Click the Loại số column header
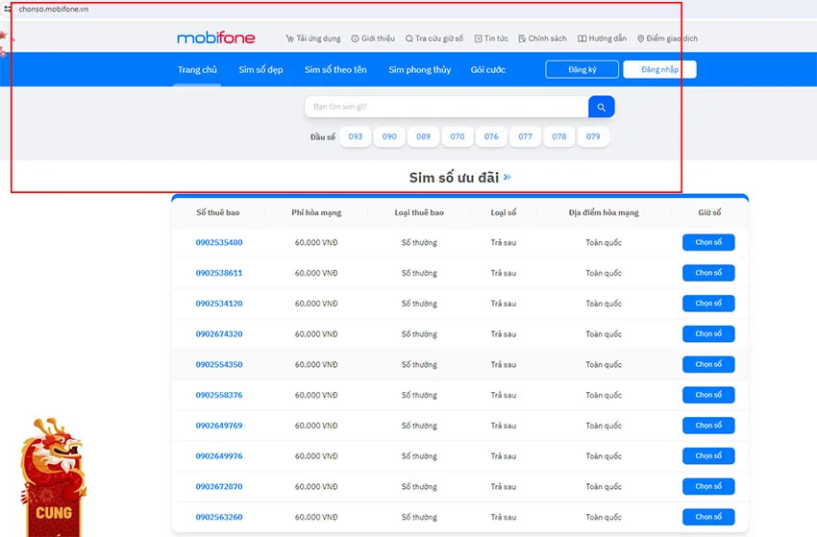 tap(504, 212)
